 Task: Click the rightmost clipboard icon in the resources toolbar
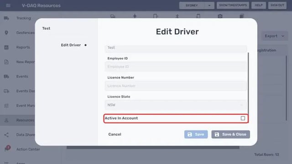pos(242,16)
